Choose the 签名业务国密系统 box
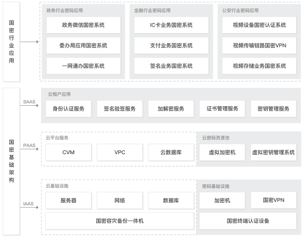 click(x=171, y=66)
